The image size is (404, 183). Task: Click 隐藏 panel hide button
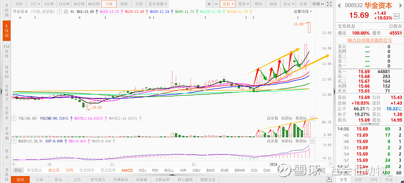(318, 4)
